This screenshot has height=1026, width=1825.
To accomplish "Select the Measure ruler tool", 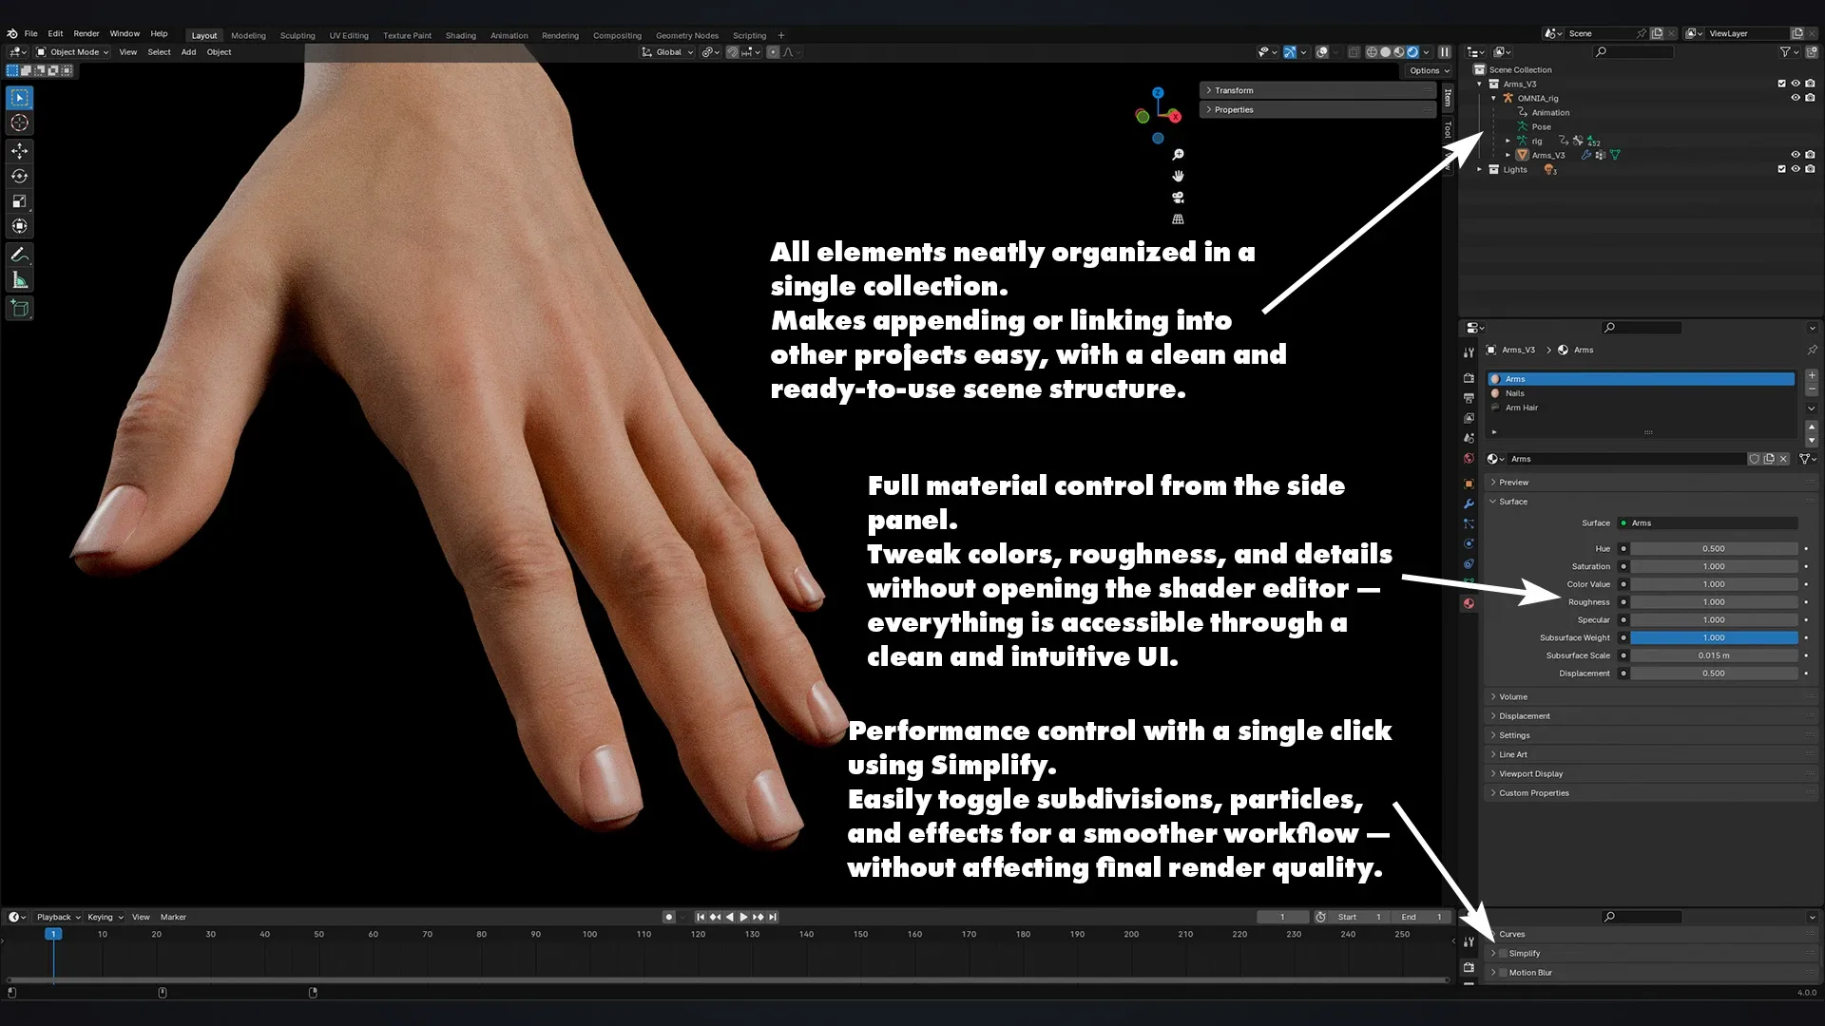I will (x=19, y=280).
